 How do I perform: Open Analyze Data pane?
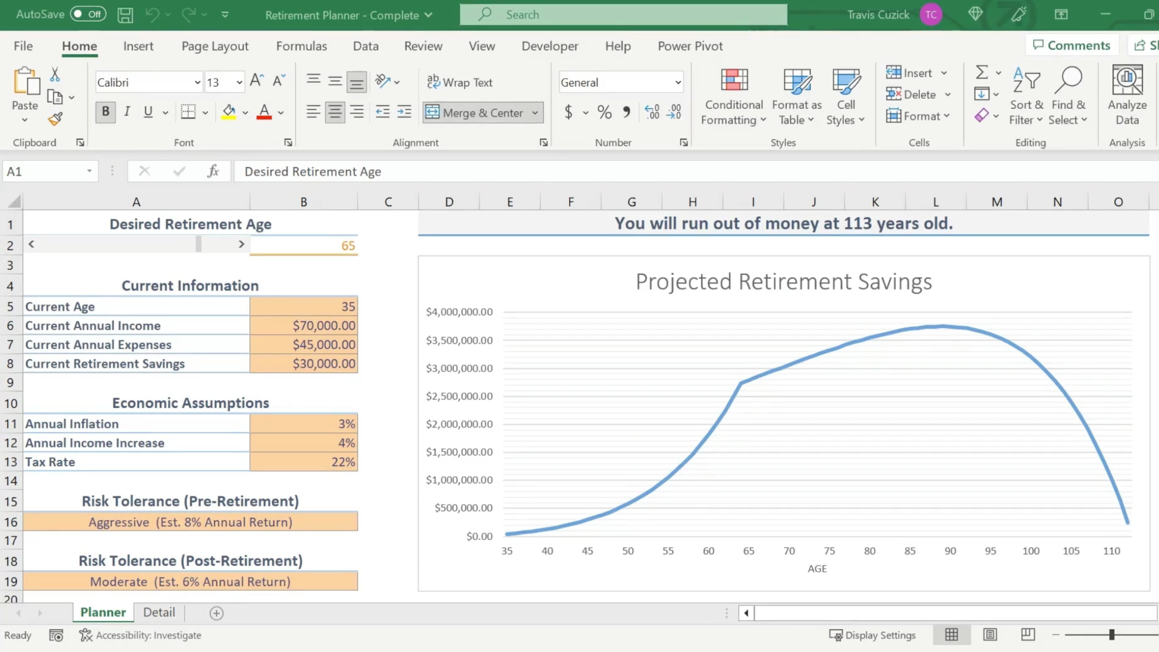coord(1128,96)
